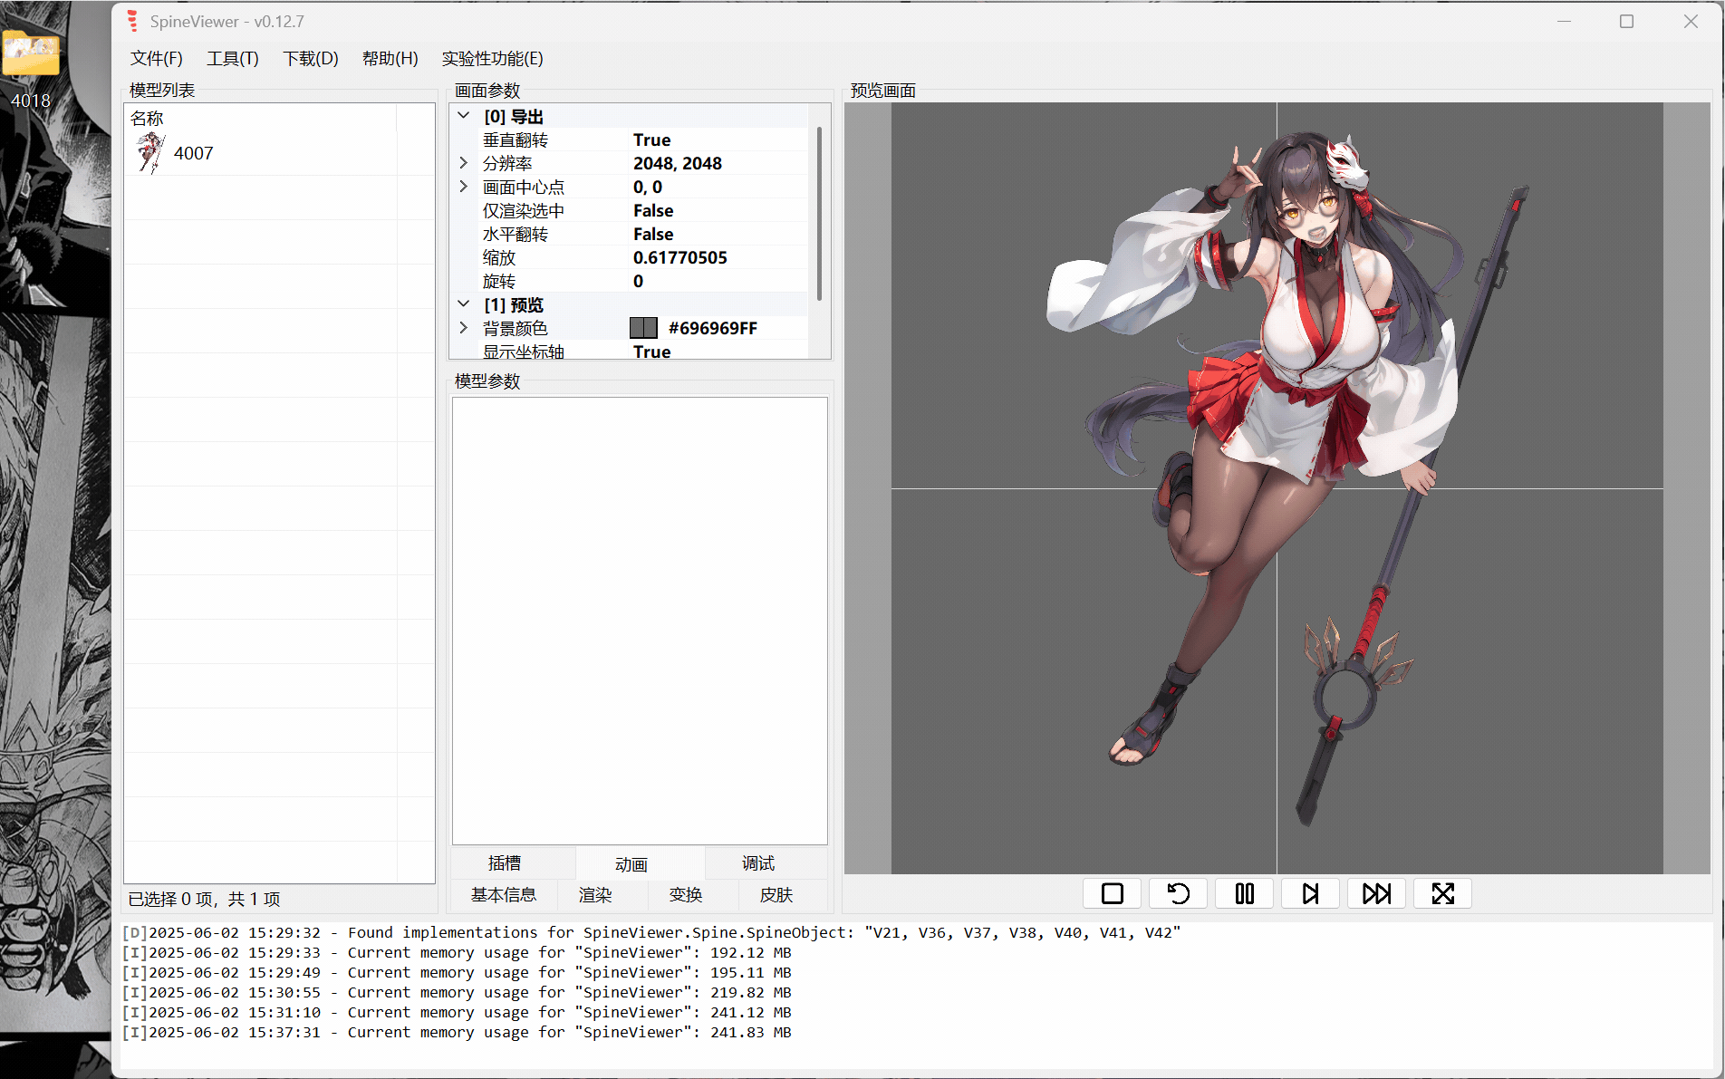Switch to the 渲染 tab

595,895
